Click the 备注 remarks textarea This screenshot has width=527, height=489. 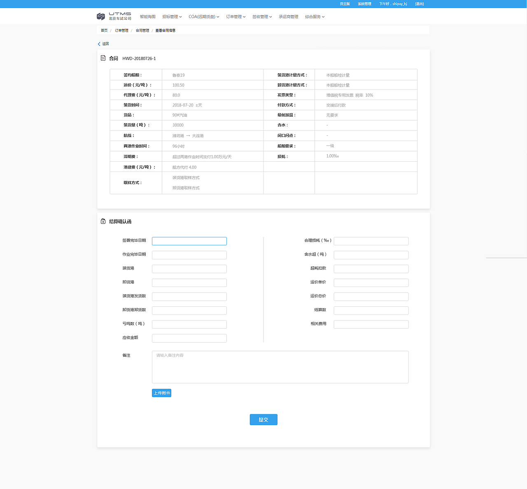(x=280, y=367)
